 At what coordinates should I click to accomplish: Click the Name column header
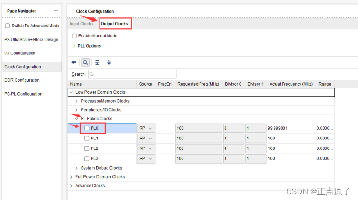tap(102, 84)
